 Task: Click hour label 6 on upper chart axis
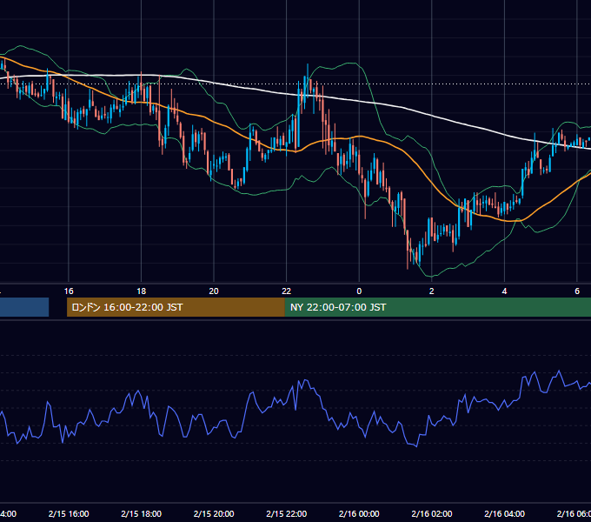pos(577,291)
